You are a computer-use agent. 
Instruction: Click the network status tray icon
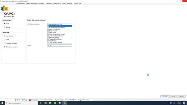click(171, 103)
